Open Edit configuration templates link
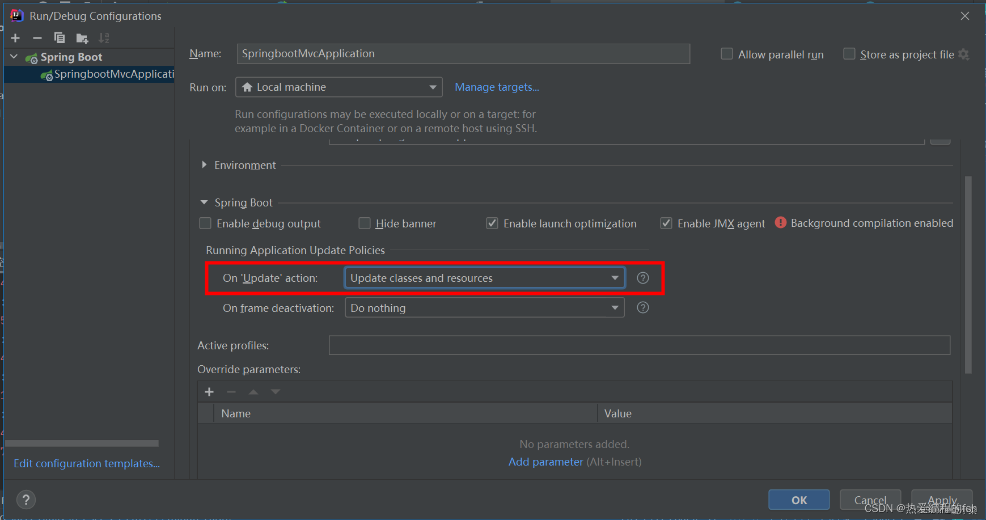Image resolution: width=986 pixels, height=520 pixels. [x=87, y=463]
